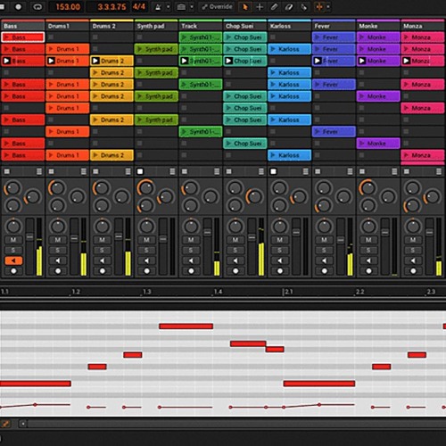The width and height of the screenshot is (446, 446).
Task: Solo the Monke track
Action: 368,250
